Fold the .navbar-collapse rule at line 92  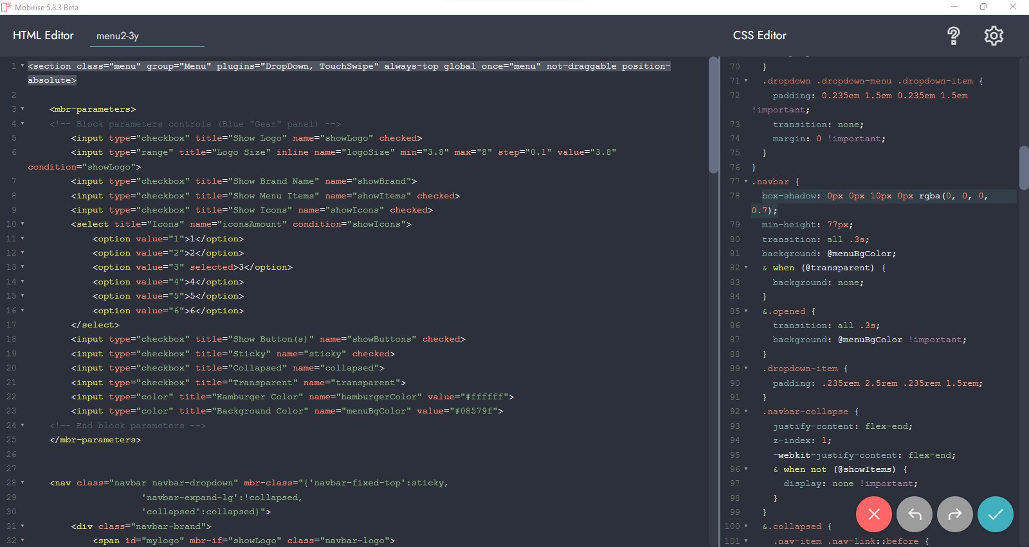(746, 412)
